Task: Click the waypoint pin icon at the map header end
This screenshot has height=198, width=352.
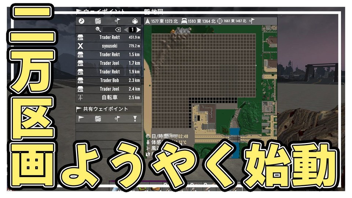Action: (252, 21)
